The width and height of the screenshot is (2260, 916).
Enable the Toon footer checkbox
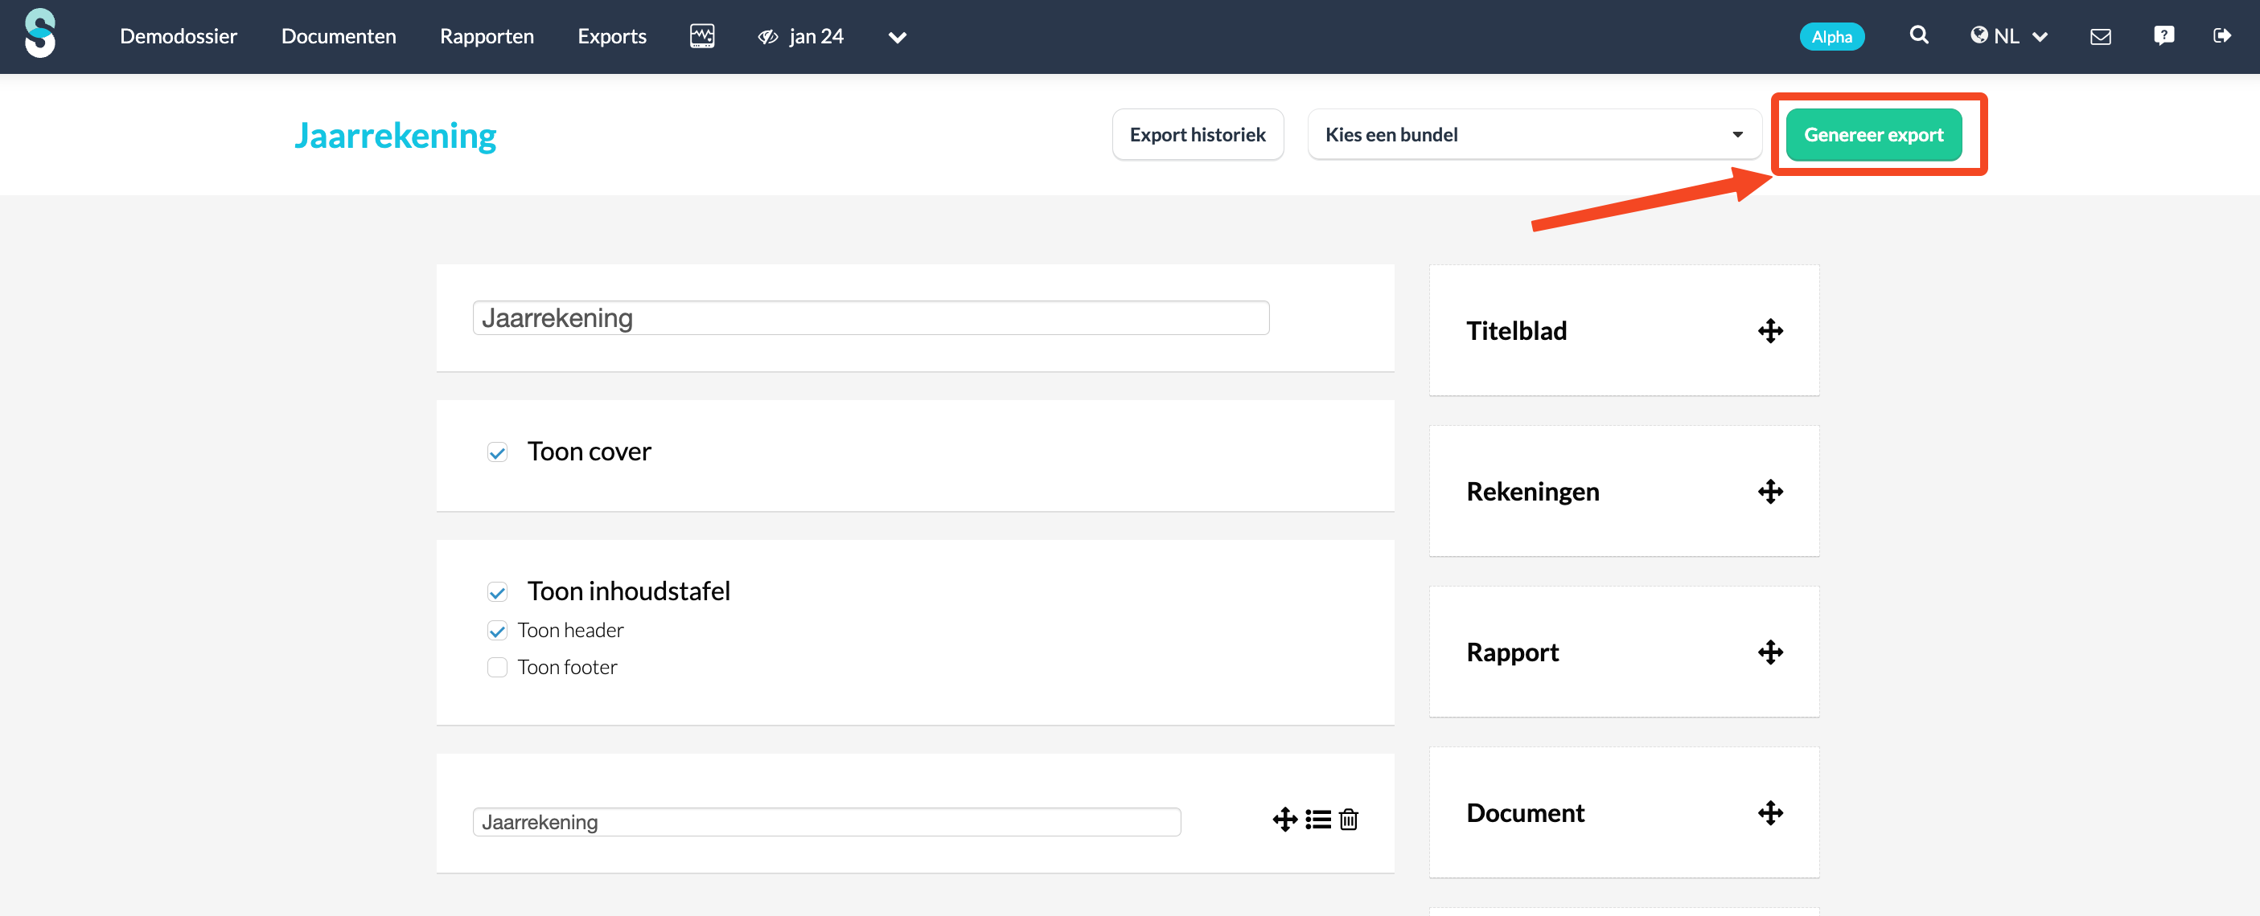[x=498, y=667]
